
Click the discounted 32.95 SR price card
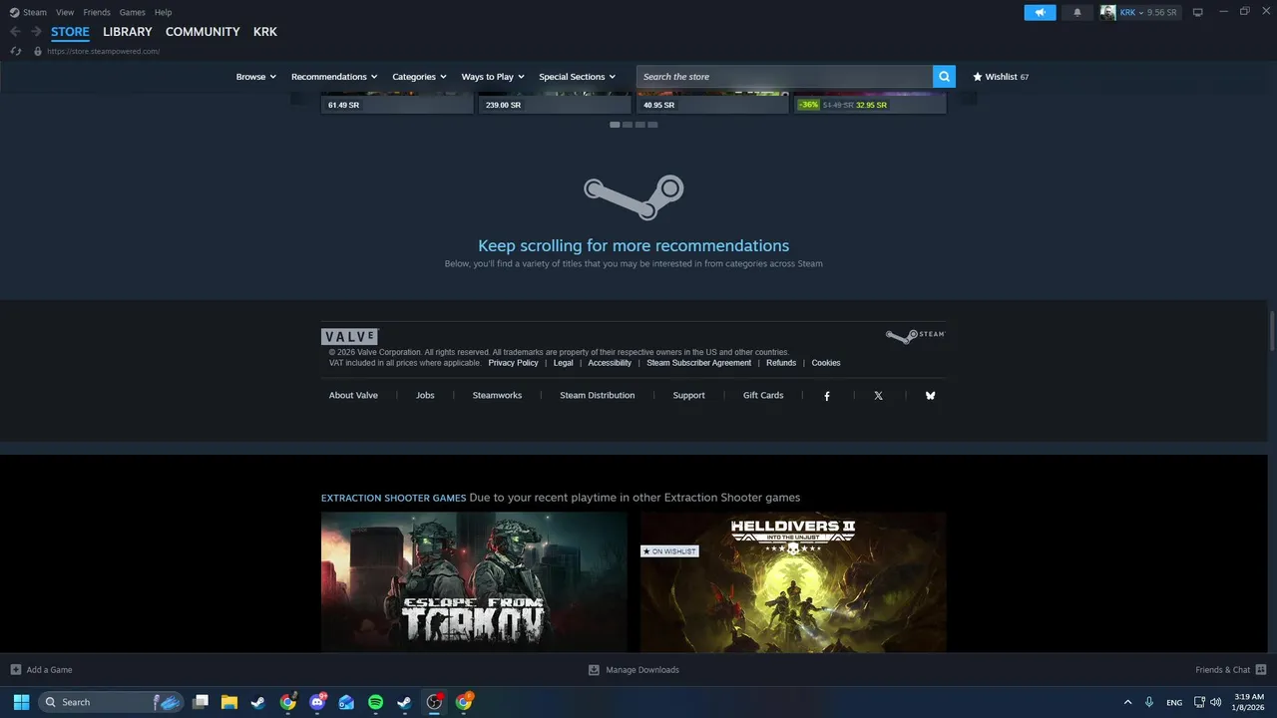point(870,105)
